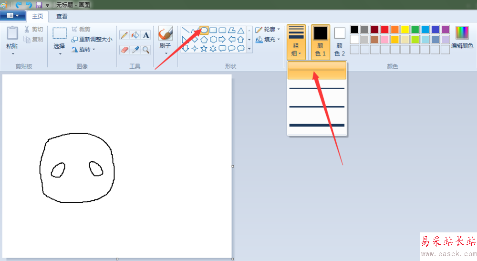Select the Left arrow shape
This screenshot has height=261, width=477.
click(x=231, y=39)
